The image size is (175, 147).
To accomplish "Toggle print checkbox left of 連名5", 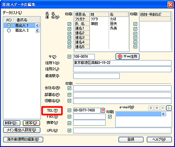I will tap(69, 47).
